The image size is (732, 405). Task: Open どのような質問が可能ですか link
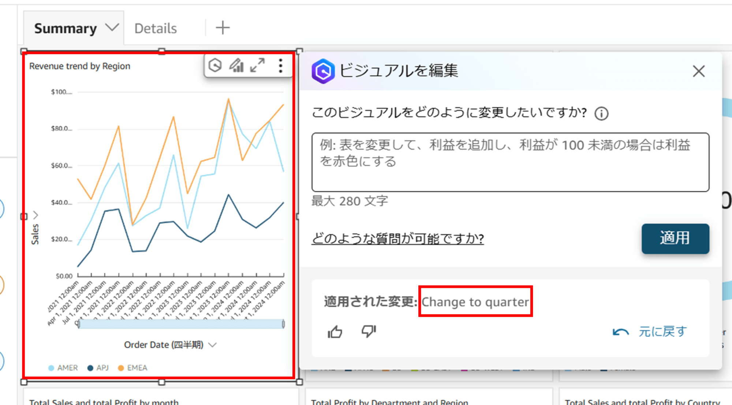coord(398,238)
